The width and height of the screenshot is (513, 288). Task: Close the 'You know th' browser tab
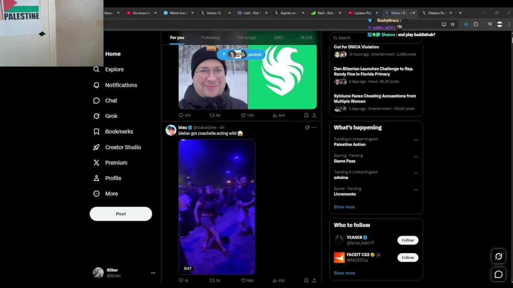coord(156,13)
